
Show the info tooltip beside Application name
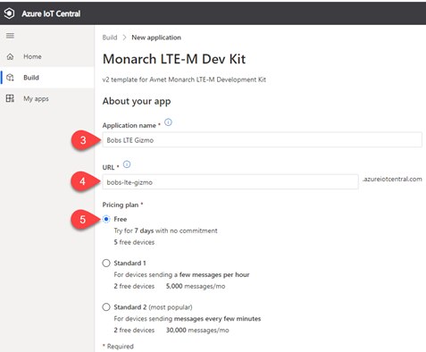point(168,122)
